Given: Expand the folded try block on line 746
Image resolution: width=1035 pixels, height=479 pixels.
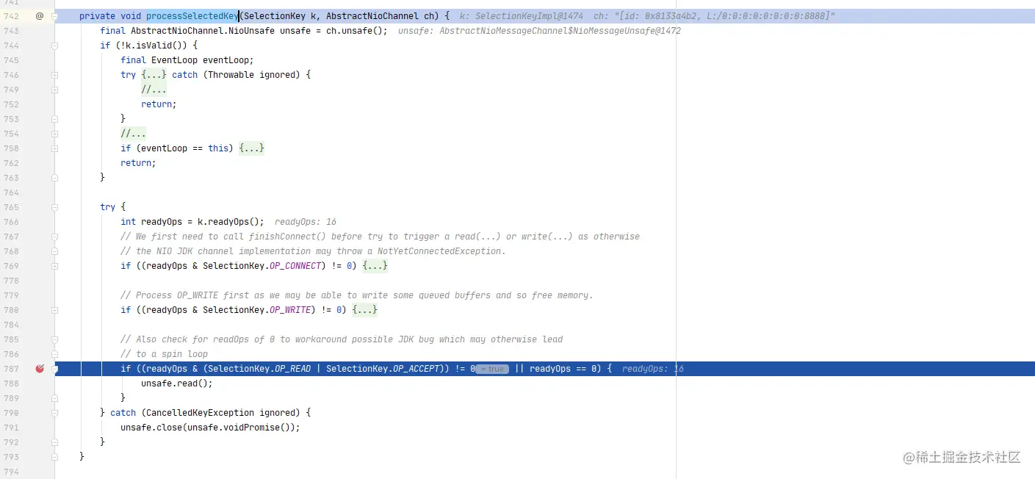Looking at the screenshot, I should tap(54, 75).
